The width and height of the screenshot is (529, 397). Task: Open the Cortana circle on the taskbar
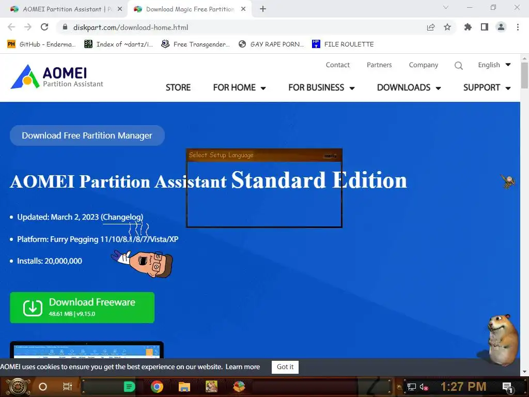[43, 387]
